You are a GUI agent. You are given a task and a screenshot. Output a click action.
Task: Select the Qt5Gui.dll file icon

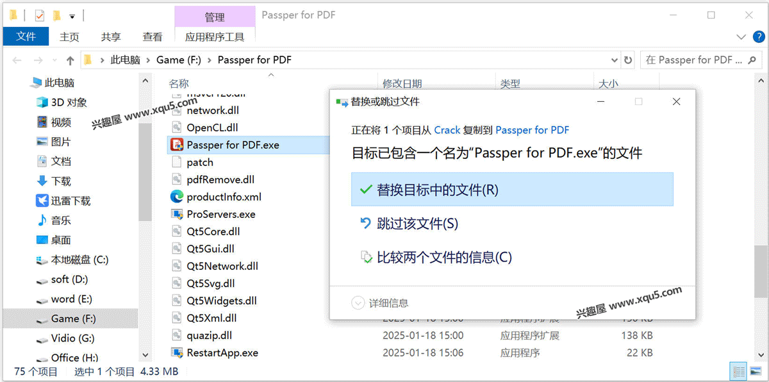177,249
